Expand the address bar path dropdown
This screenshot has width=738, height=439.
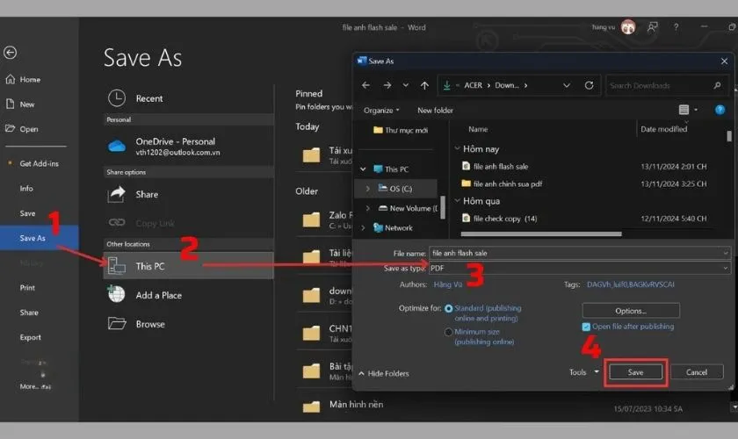click(x=567, y=85)
